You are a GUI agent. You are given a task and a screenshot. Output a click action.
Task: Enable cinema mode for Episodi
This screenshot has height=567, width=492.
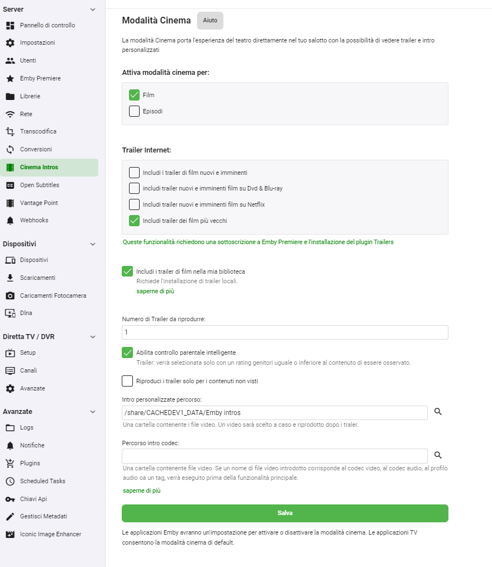(x=134, y=111)
